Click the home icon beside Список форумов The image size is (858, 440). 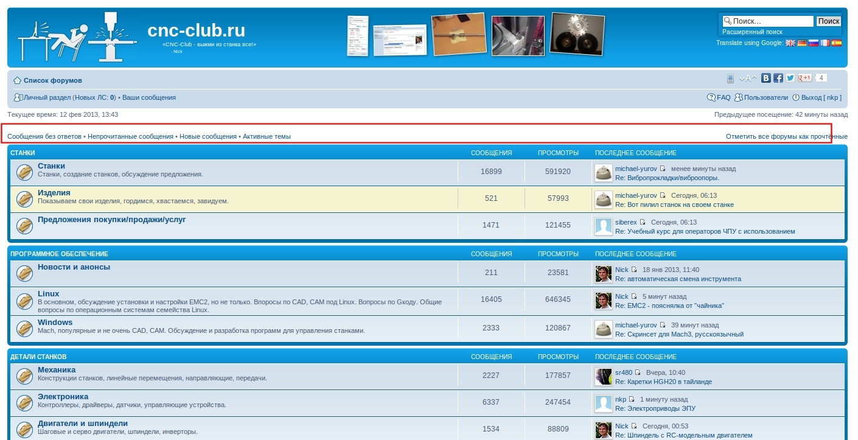[18, 80]
